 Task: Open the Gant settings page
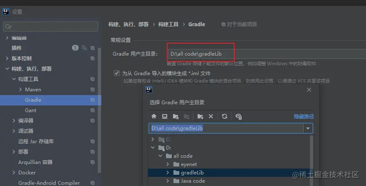tap(31, 110)
